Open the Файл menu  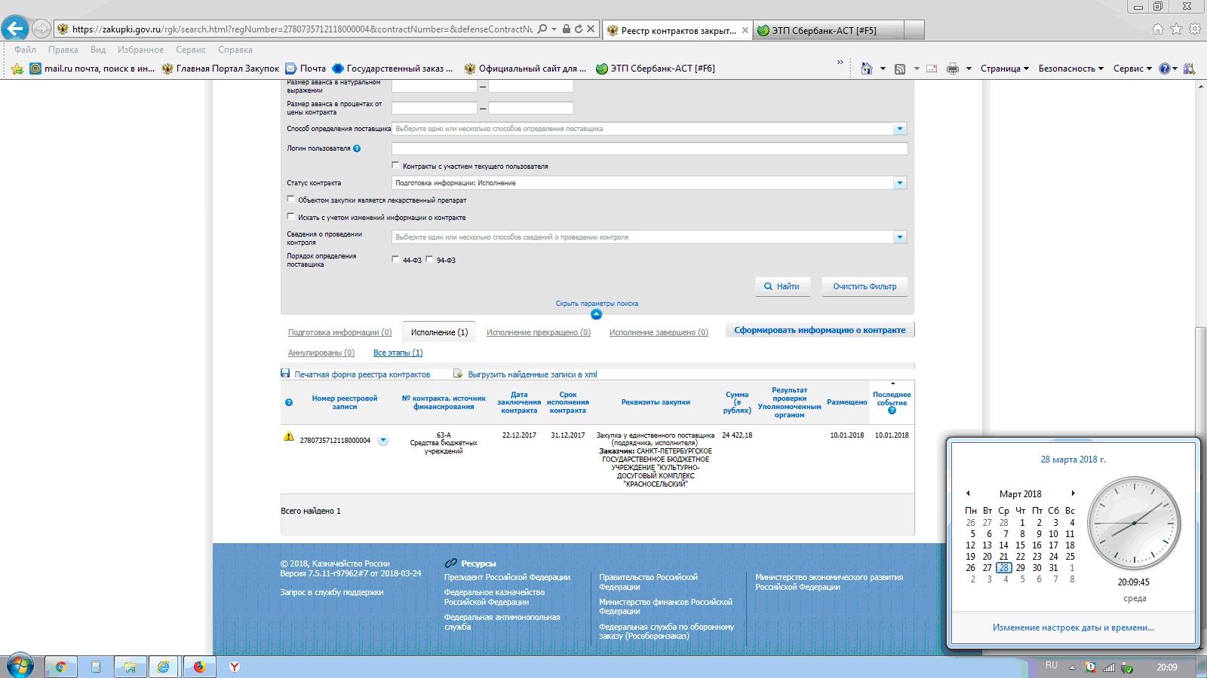pyautogui.click(x=25, y=50)
